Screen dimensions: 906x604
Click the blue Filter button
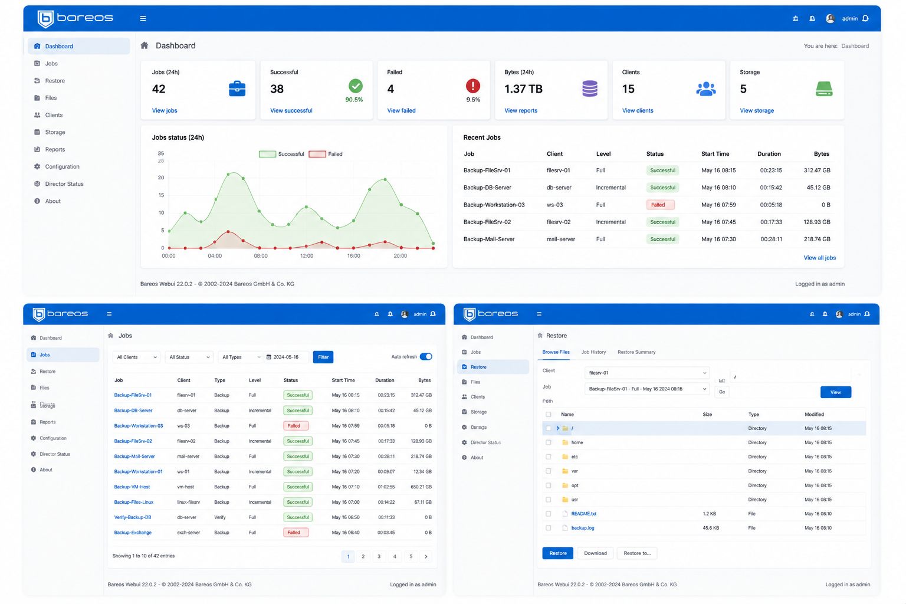coord(323,357)
